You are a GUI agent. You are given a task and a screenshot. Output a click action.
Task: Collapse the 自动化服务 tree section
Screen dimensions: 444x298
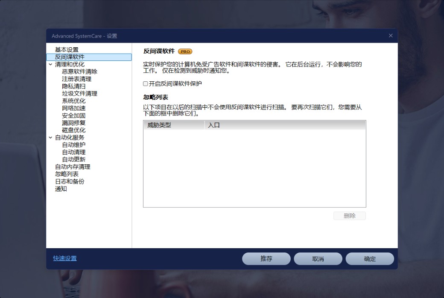pos(50,138)
